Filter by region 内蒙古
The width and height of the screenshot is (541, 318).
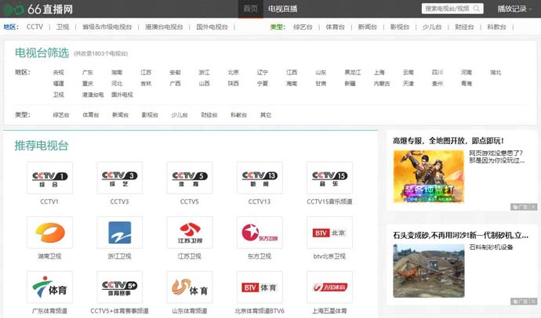click(x=382, y=83)
